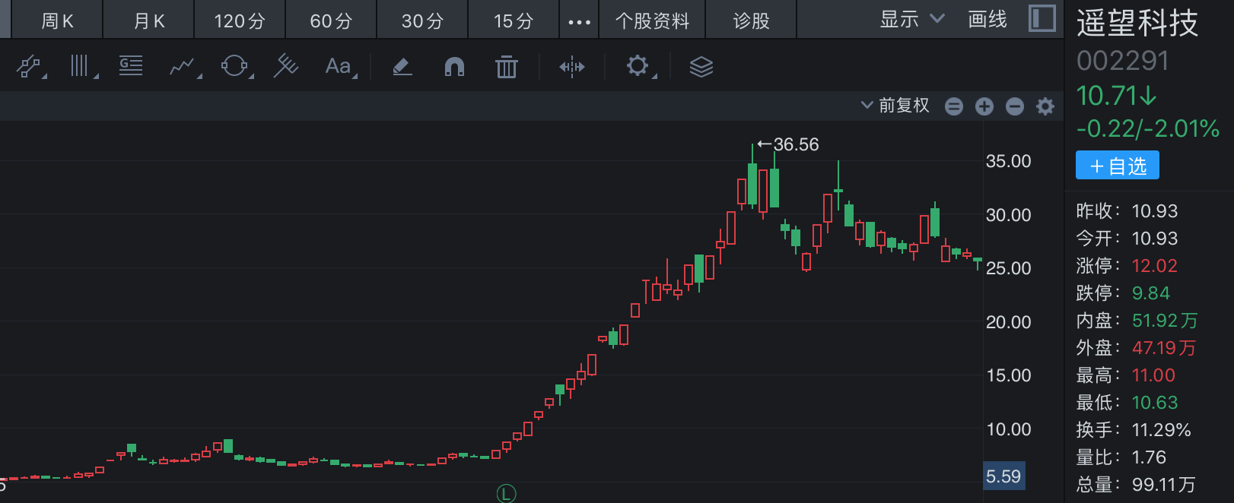Expand the 显示 dropdown
1234x503 pixels.
(x=911, y=20)
